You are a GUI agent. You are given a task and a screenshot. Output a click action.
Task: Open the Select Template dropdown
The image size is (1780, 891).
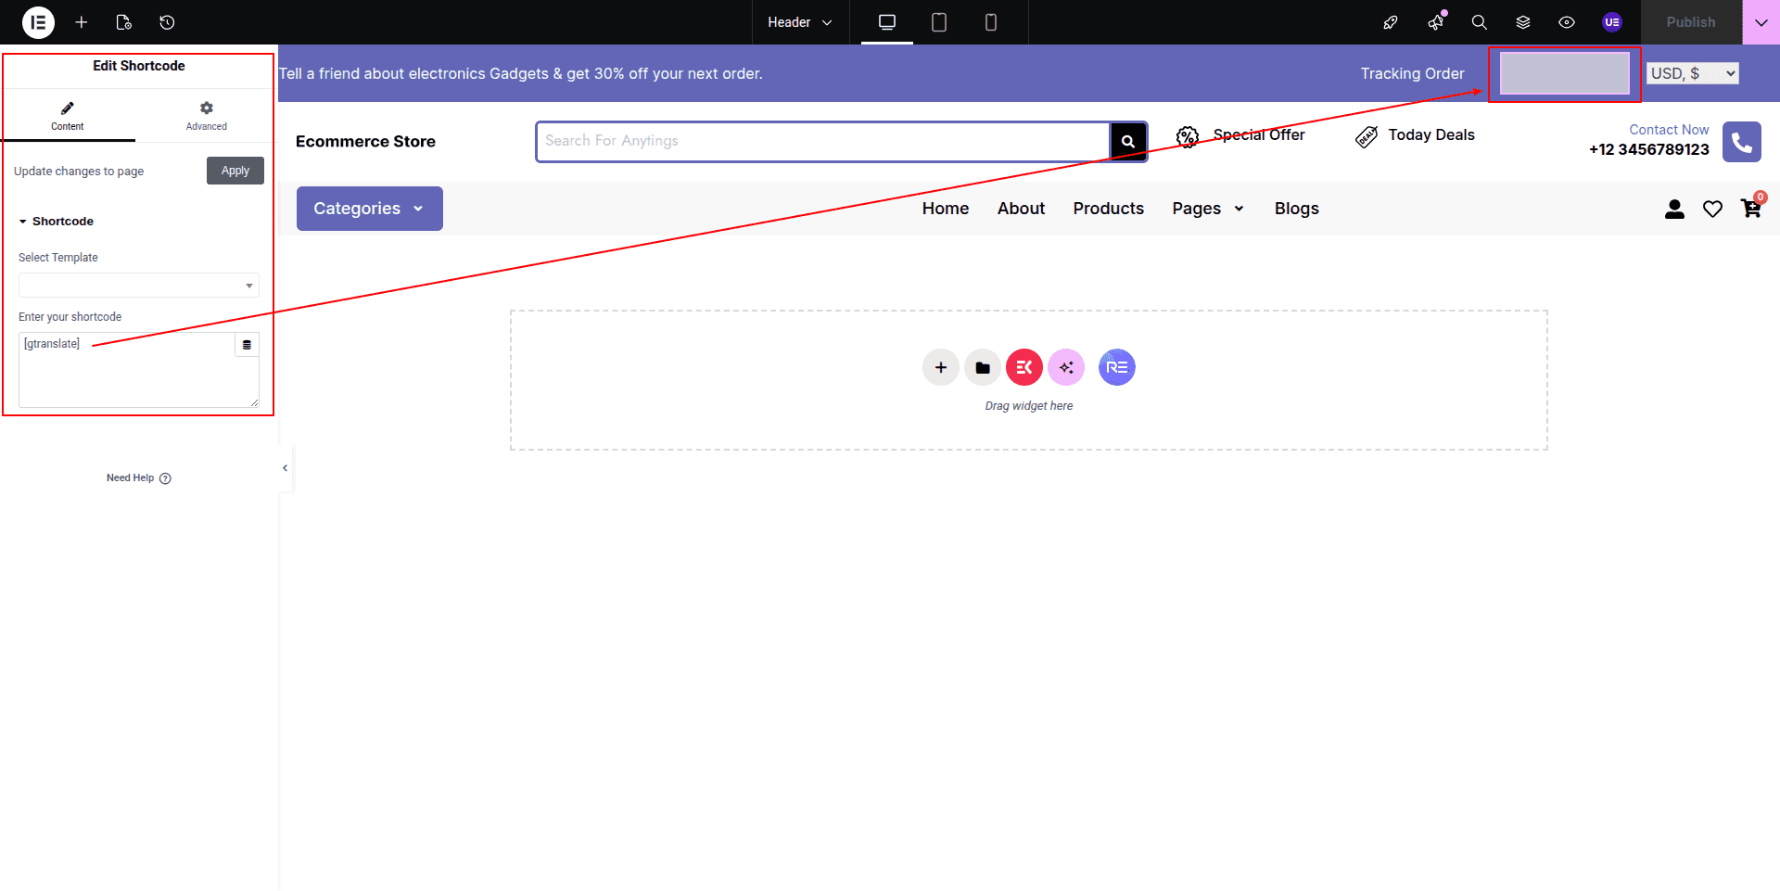pos(138,286)
